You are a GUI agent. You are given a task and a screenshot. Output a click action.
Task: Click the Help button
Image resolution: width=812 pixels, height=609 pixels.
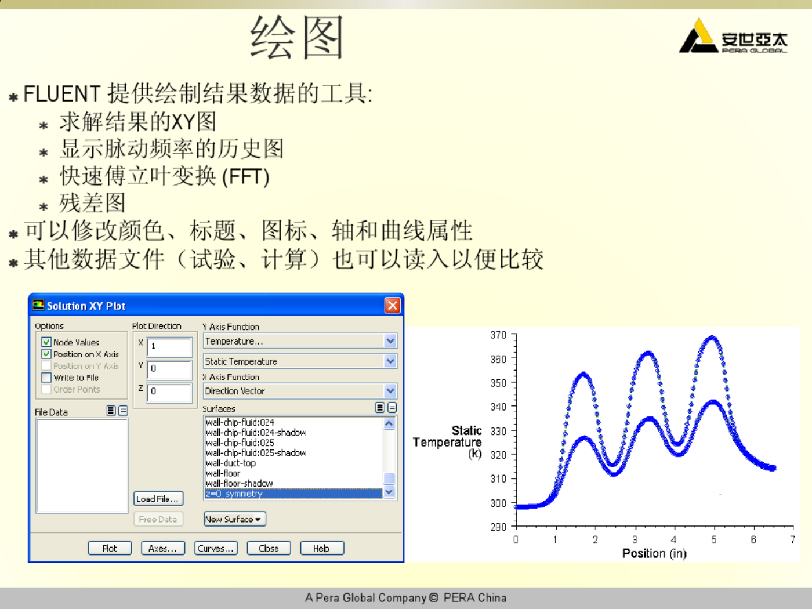pos(322,548)
